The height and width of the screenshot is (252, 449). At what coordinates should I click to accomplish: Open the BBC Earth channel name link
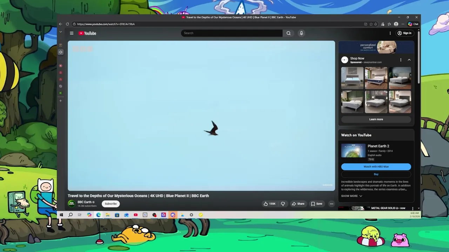pos(85,202)
